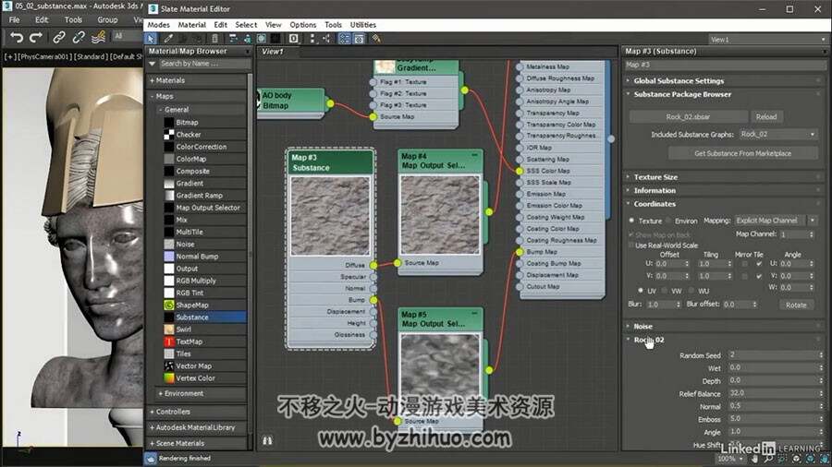Click the binoculars search icon in View1
This screenshot has width=832, height=467.
[x=267, y=440]
